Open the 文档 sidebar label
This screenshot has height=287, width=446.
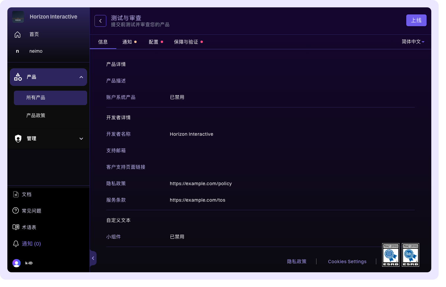coord(26,194)
